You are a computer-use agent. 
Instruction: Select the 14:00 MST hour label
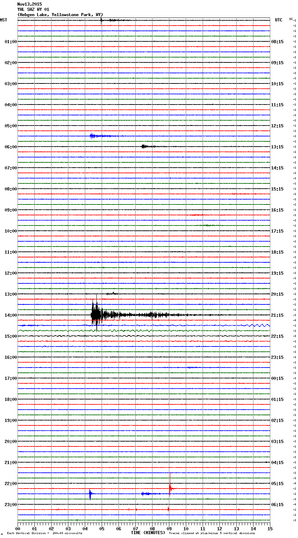click(x=11, y=315)
